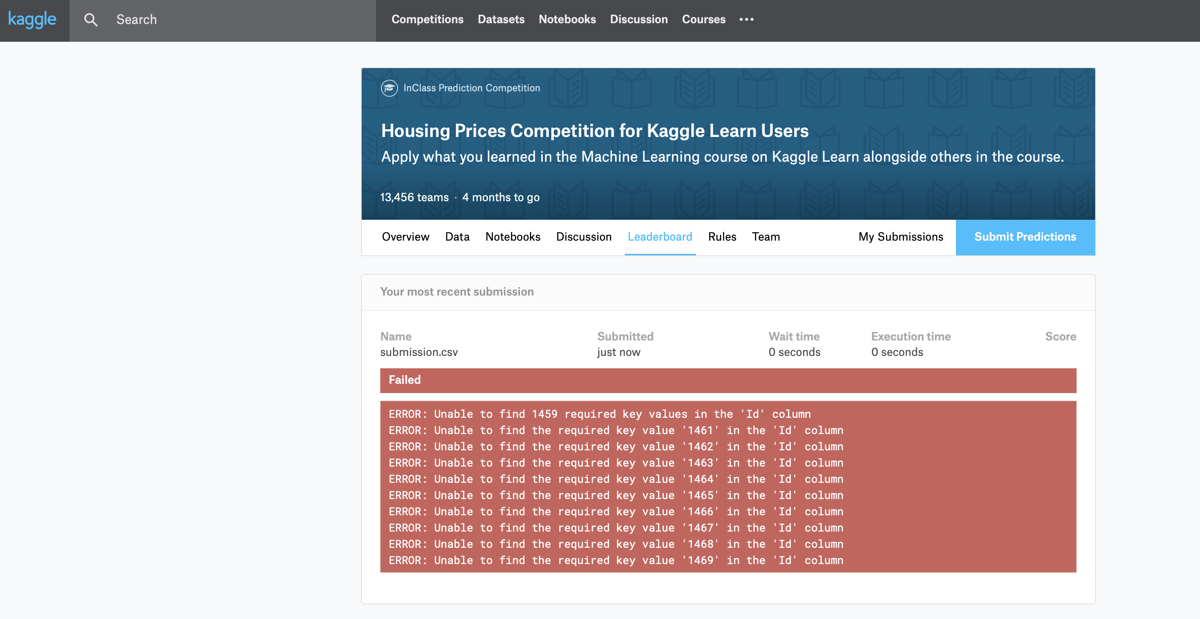Switch to the Data tab

pyautogui.click(x=457, y=237)
